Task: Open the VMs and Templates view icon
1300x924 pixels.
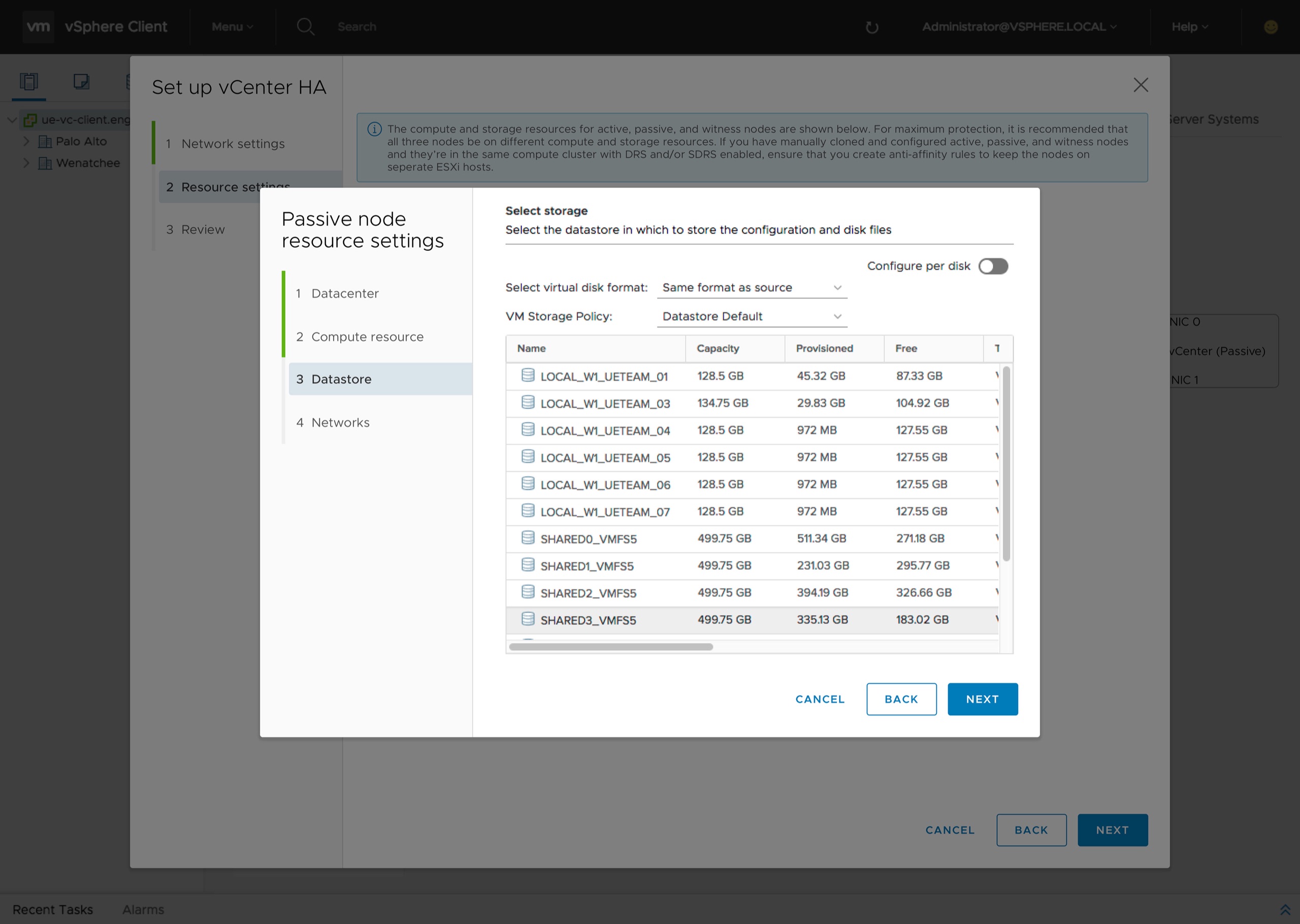Action: click(81, 82)
